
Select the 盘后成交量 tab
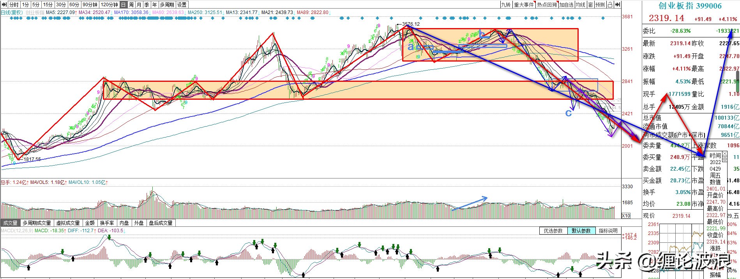pyautogui.click(x=161, y=223)
